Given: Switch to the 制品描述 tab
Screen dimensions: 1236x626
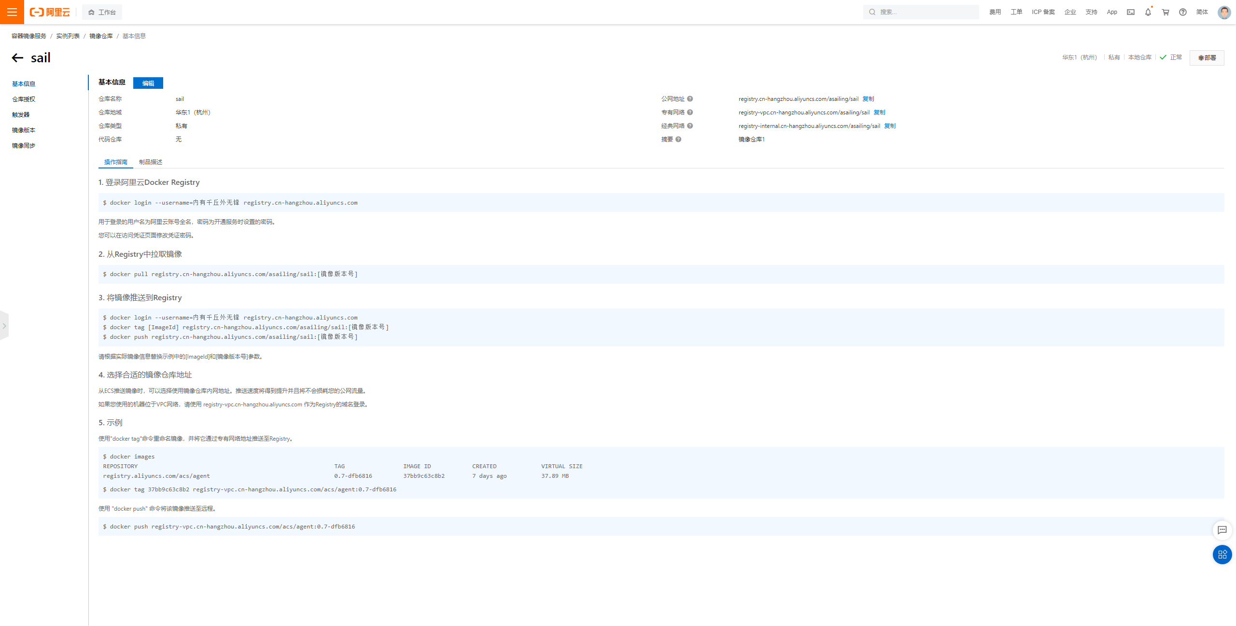Looking at the screenshot, I should coord(151,162).
